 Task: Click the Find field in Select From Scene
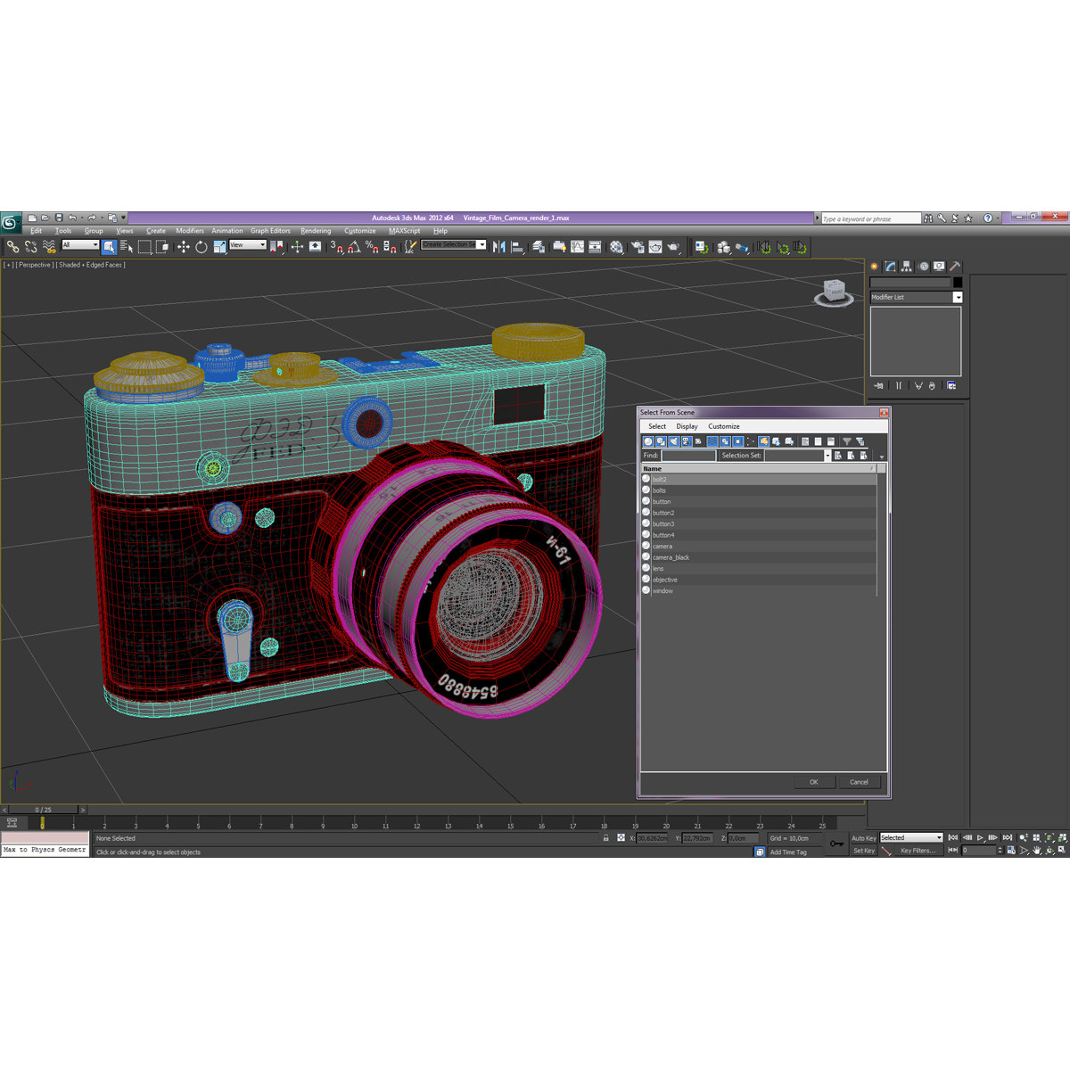coord(688,456)
